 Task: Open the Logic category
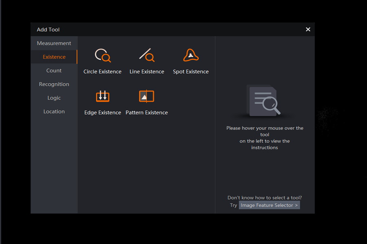(x=54, y=98)
